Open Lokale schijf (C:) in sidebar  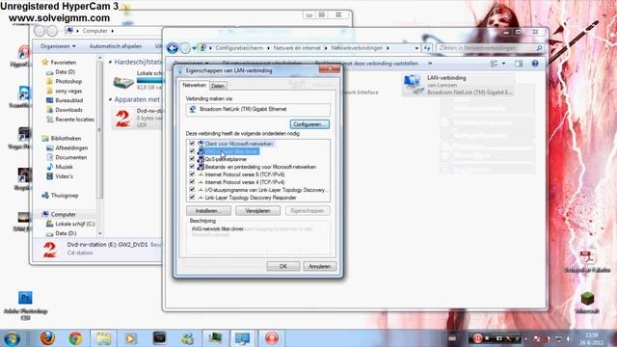(x=75, y=224)
